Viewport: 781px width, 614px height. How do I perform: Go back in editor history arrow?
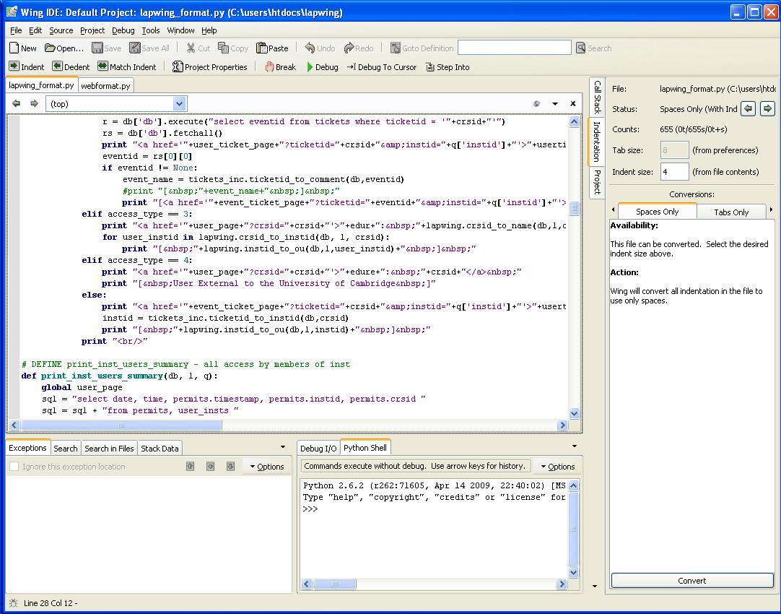[x=17, y=104]
